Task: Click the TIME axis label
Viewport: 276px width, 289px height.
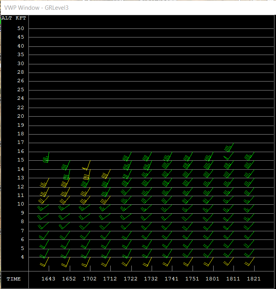Action: (14, 279)
